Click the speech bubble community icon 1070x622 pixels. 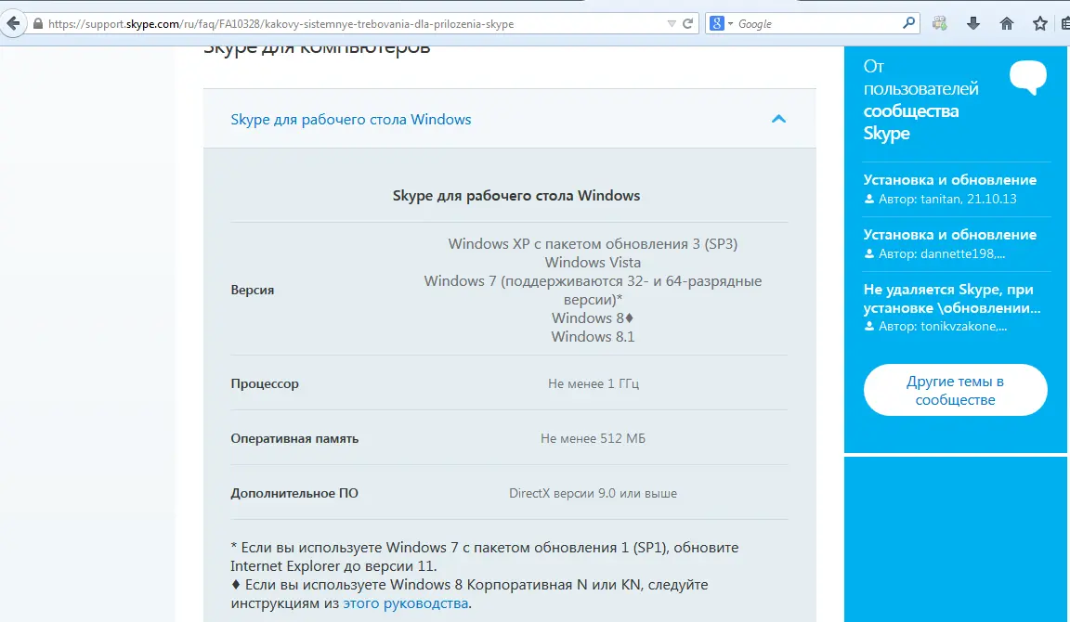coord(1027,77)
